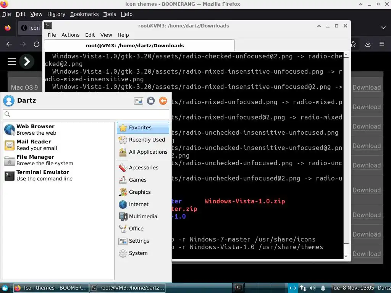This screenshot has height=293, width=391.
Task: Open terminal Actions menu
Action: [x=71, y=35]
